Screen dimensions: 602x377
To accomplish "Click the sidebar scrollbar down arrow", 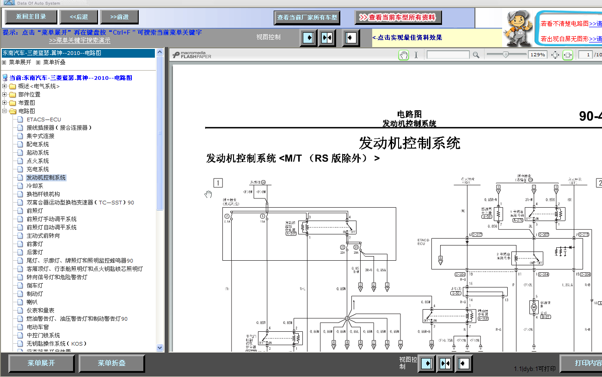I will [x=160, y=348].
